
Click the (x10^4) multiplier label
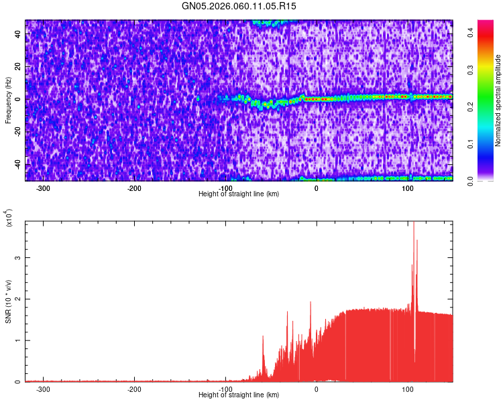click(x=8, y=218)
